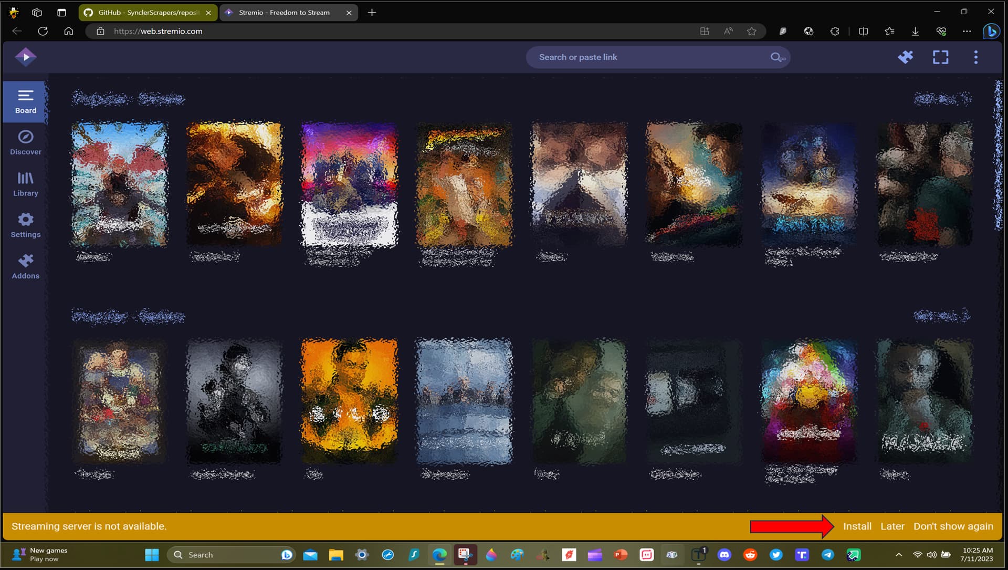Open the three-dot vertical menu in Stremio
Viewport: 1008px width, 570px height.
pyautogui.click(x=975, y=57)
